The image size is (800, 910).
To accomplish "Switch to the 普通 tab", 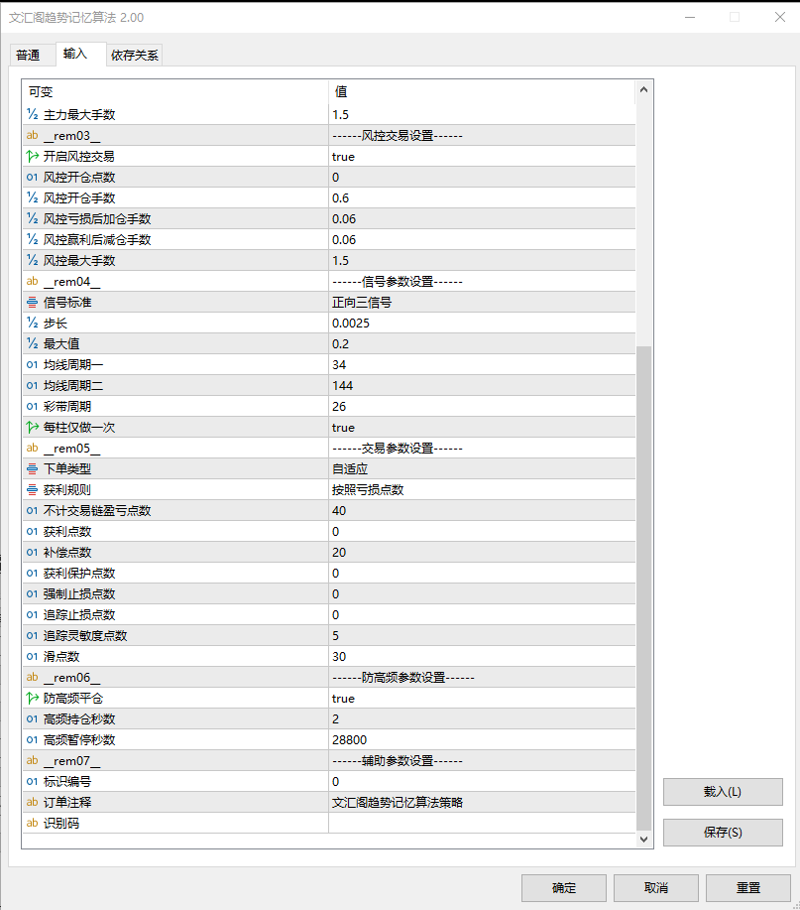I will pyautogui.click(x=31, y=55).
